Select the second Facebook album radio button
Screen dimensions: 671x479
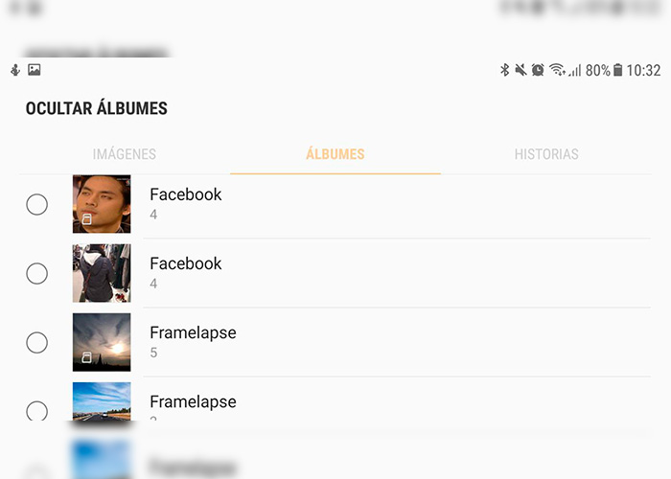36,273
